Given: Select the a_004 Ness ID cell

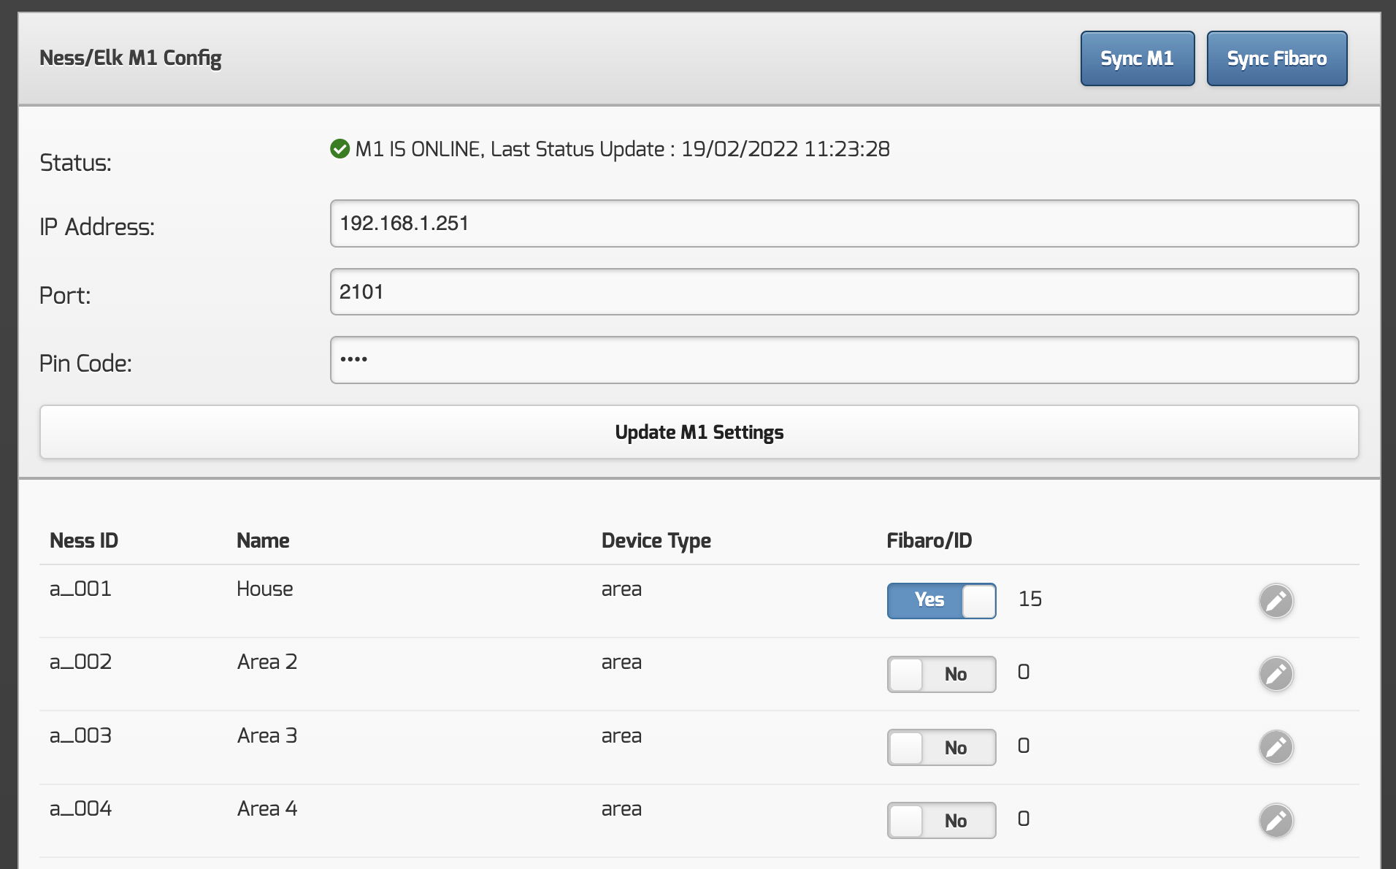Looking at the screenshot, I should (80, 808).
